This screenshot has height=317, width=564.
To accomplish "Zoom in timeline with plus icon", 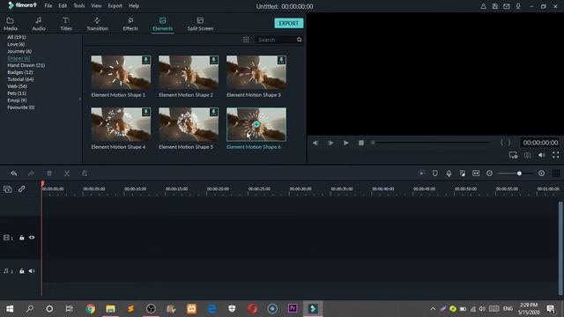I will pyautogui.click(x=541, y=173).
